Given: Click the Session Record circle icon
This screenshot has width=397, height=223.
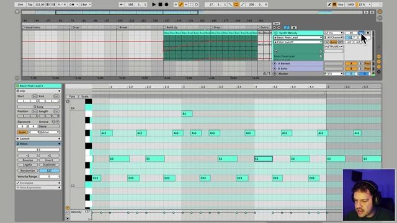Looking at the screenshot, I should pos(197,4).
